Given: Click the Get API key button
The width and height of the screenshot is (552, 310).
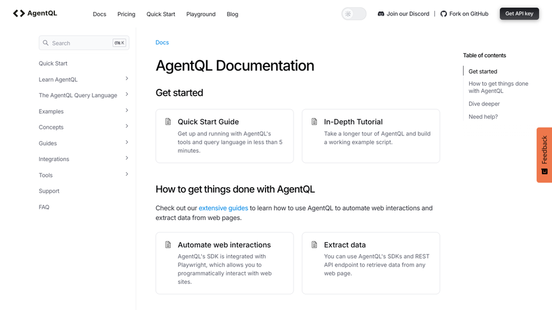Looking at the screenshot, I should pos(519,14).
